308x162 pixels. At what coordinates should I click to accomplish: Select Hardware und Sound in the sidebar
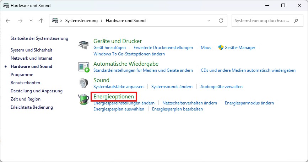click(x=31, y=66)
